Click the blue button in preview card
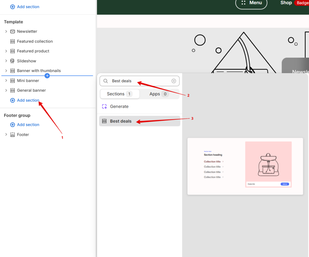 pyautogui.click(x=285, y=184)
